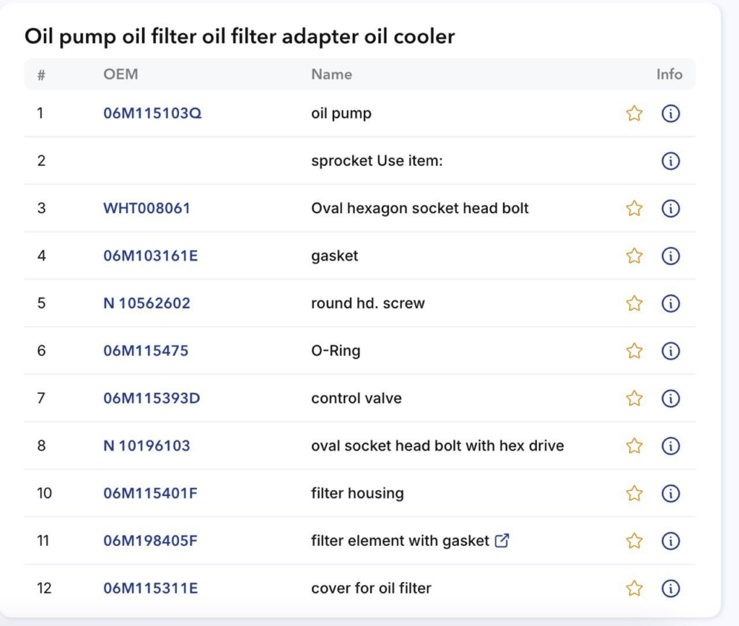The image size is (739, 626).
Task: Open part link 06M115311E
Action: 150,588
